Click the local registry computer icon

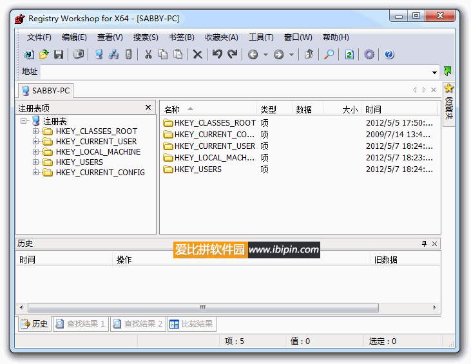[x=99, y=54]
